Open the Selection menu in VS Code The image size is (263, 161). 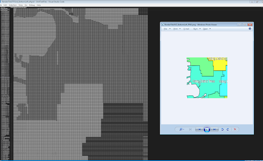pyautogui.click(x=13, y=5)
